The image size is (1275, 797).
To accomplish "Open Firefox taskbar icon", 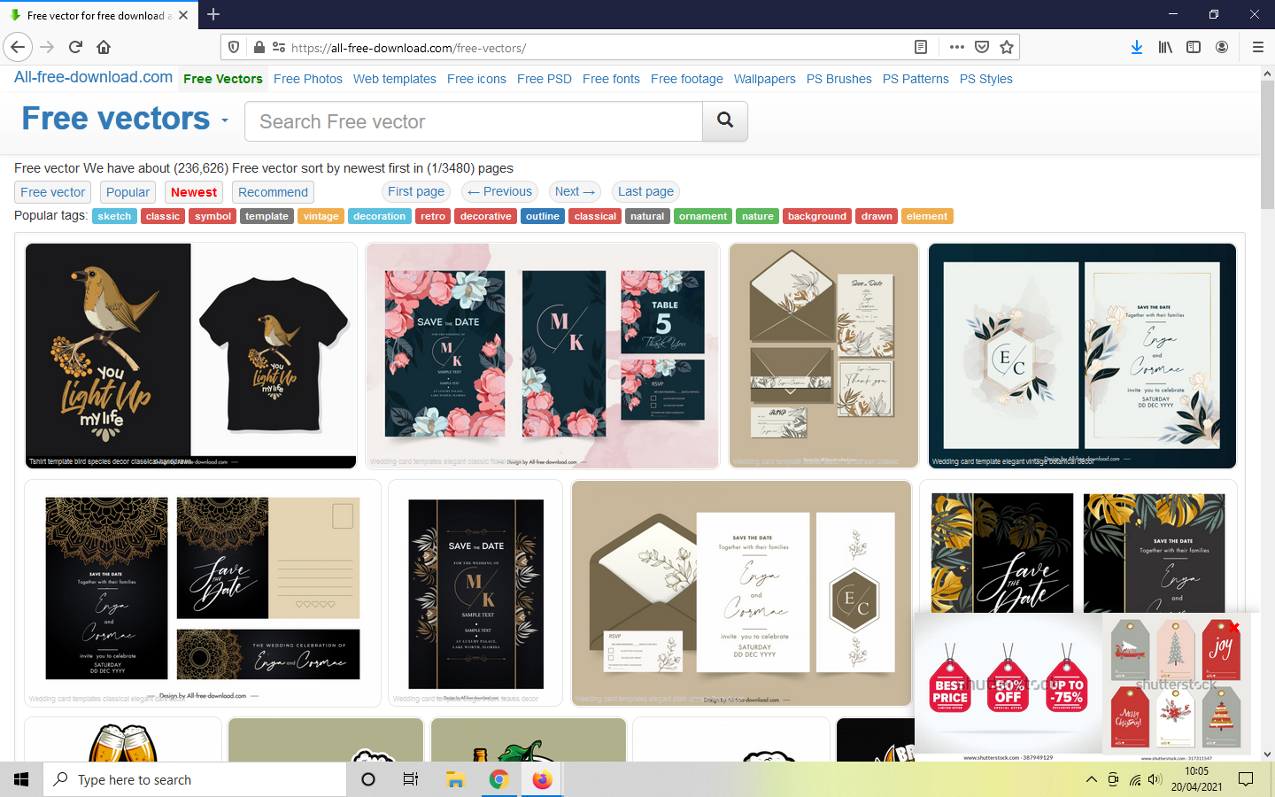I will [x=542, y=779].
